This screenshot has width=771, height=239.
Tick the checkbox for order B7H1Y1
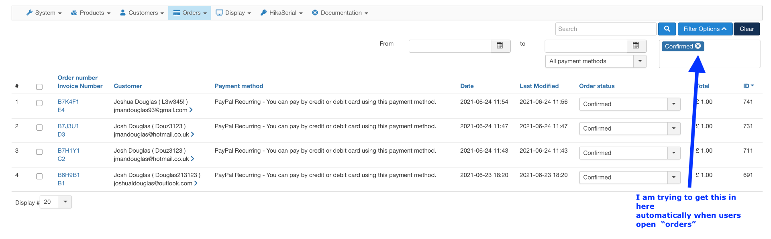39,152
